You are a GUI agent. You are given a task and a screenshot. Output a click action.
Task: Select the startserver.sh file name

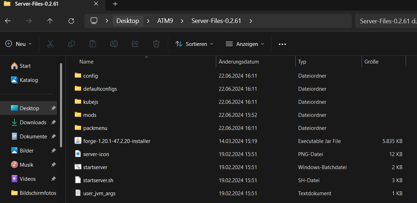coord(98,180)
